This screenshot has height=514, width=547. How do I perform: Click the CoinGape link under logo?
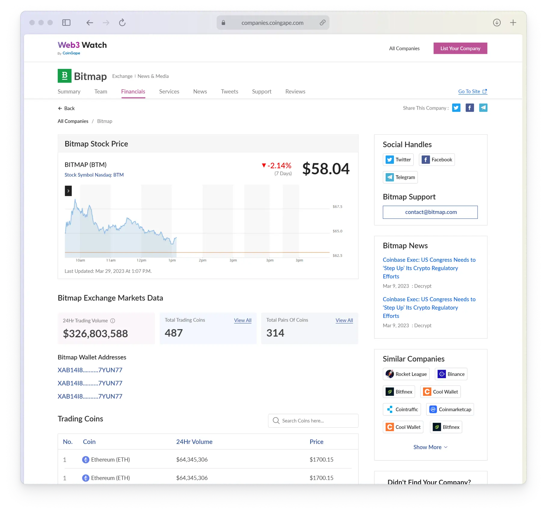[x=71, y=53]
